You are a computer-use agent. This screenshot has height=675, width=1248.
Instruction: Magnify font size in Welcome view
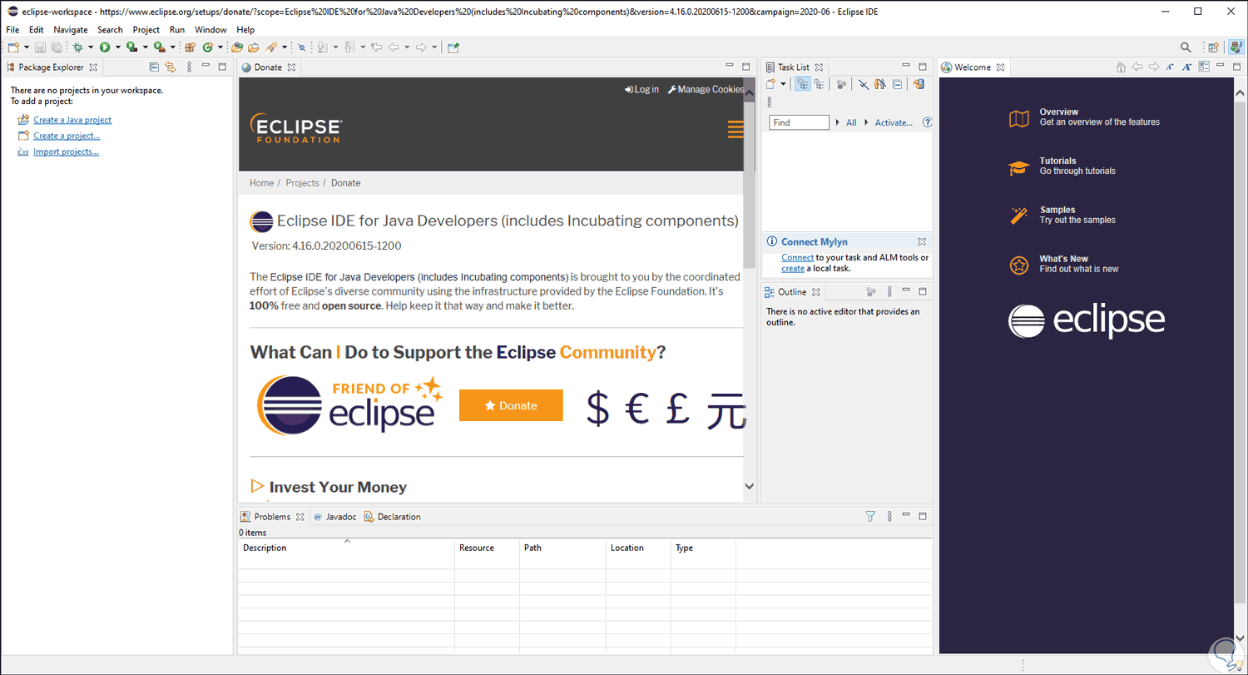[1187, 67]
